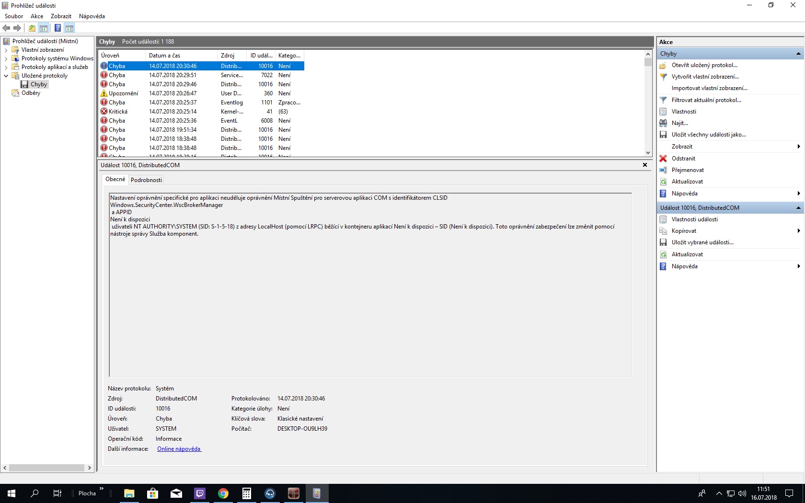The height and width of the screenshot is (503, 805).
Task: Click the blue Help toolbar icon
Action: 57,28
